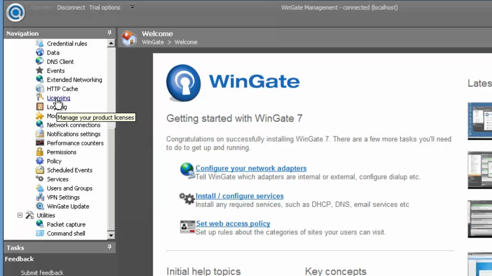Open Set web access policy link
Screen dimensions: 492x276
coord(233,223)
